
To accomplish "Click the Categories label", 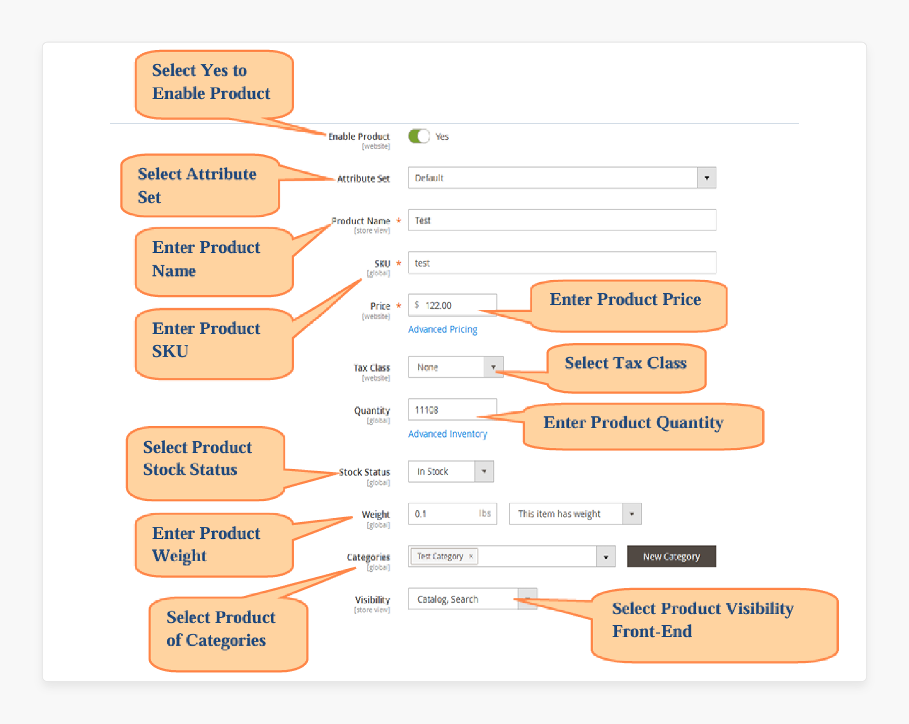I will tap(368, 557).
